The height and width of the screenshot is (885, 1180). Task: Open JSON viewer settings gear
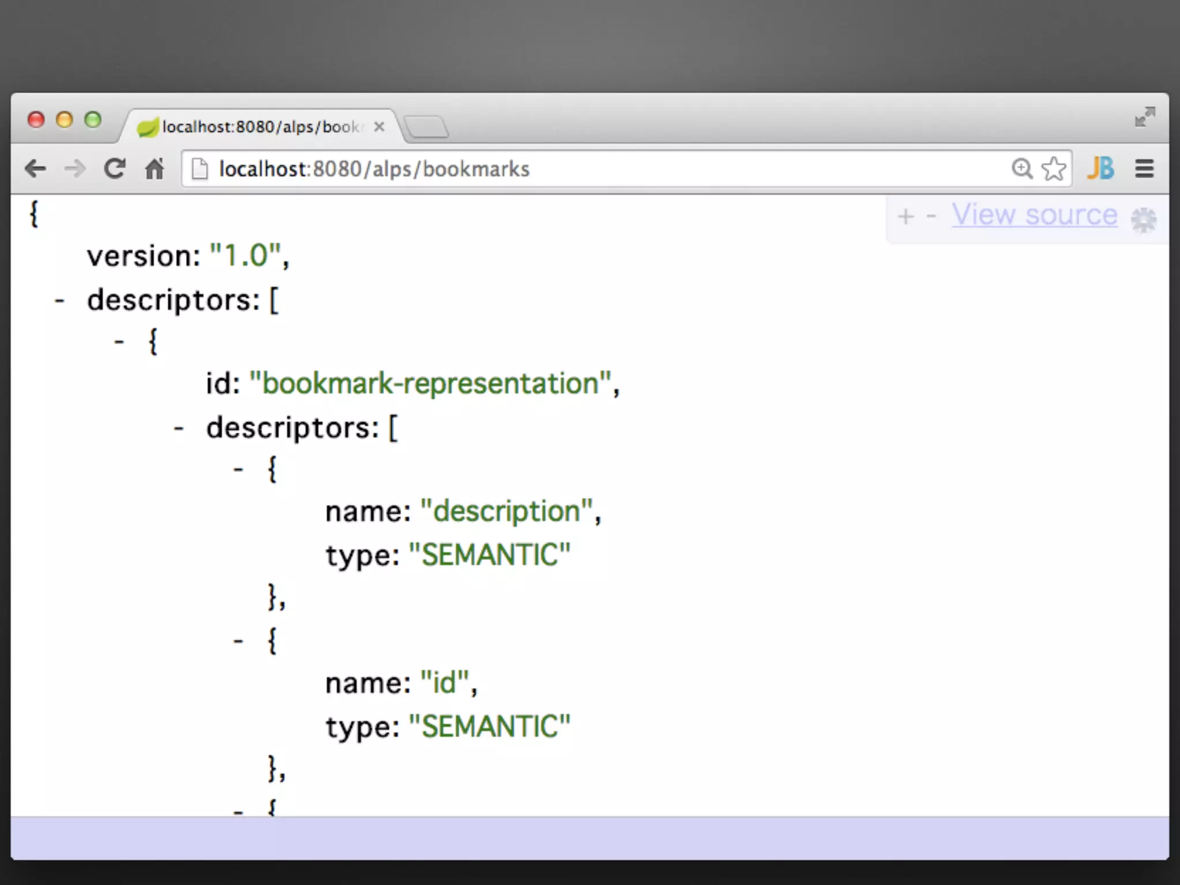coord(1143,220)
